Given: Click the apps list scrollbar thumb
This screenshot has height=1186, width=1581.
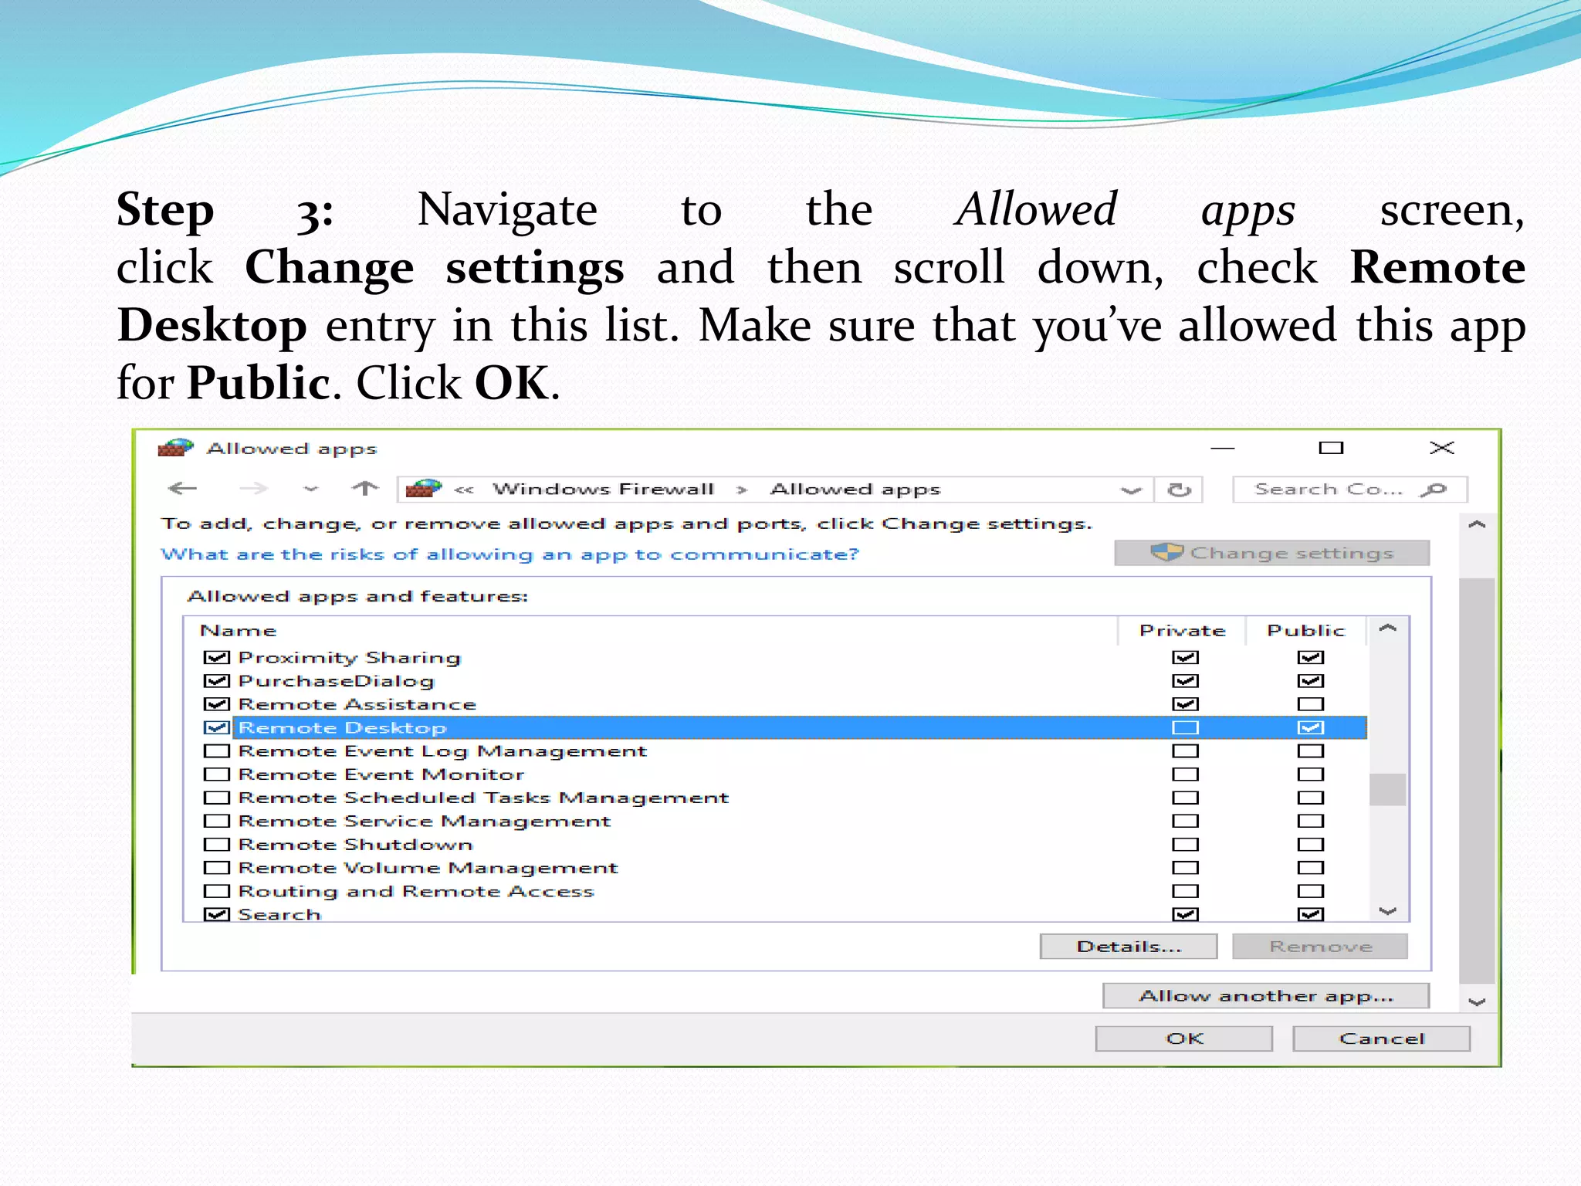Looking at the screenshot, I should pyautogui.click(x=1387, y=789).
